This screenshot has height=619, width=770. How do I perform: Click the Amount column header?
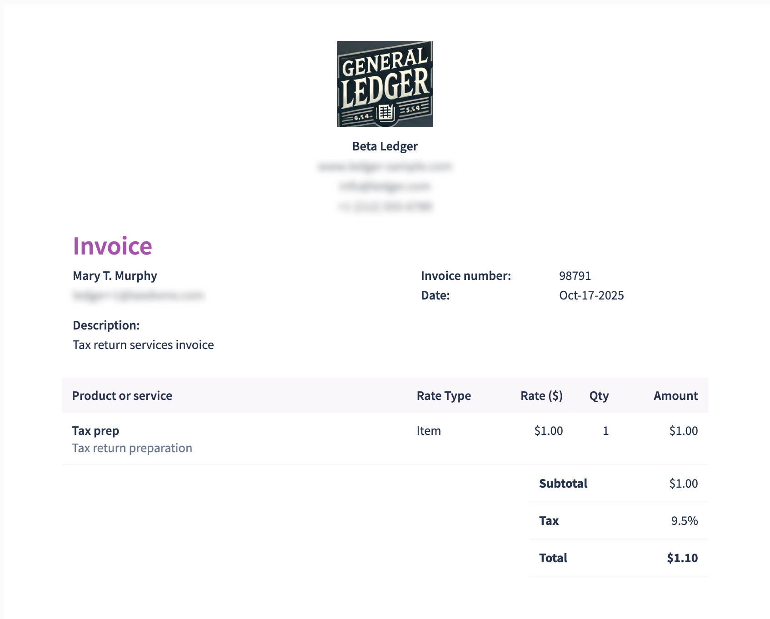pyautogui.click(x=675, y=396)
